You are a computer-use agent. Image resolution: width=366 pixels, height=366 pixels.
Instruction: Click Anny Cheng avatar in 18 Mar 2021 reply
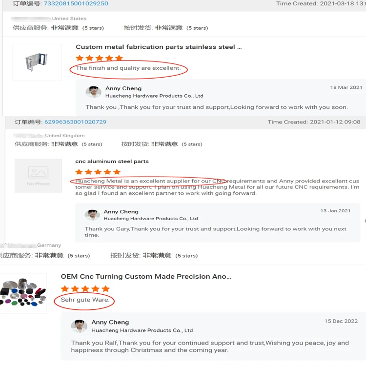93,92
